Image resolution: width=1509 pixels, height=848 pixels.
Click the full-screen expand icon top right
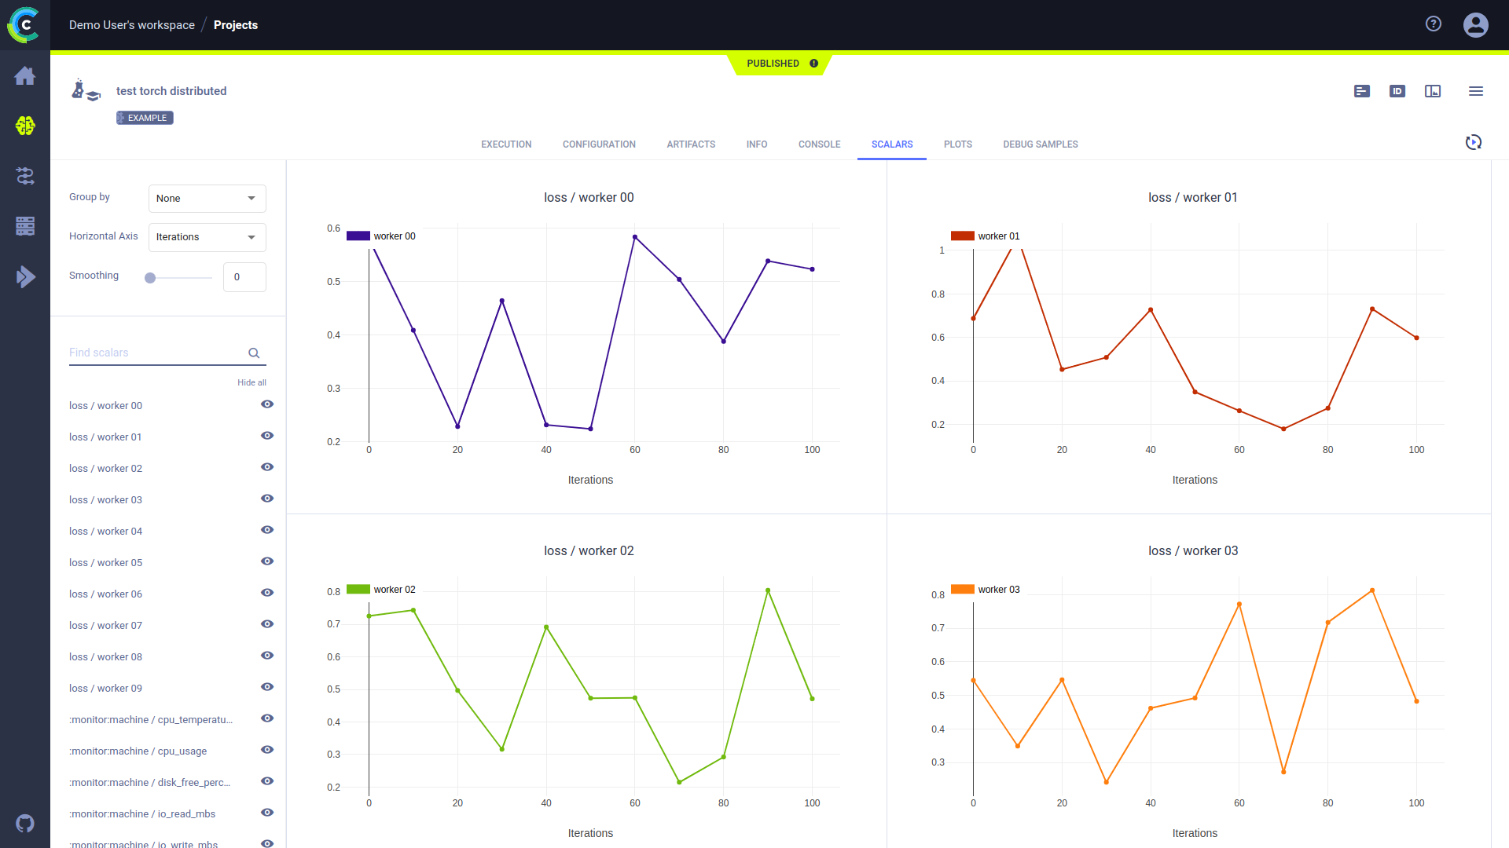(1432, 91)
